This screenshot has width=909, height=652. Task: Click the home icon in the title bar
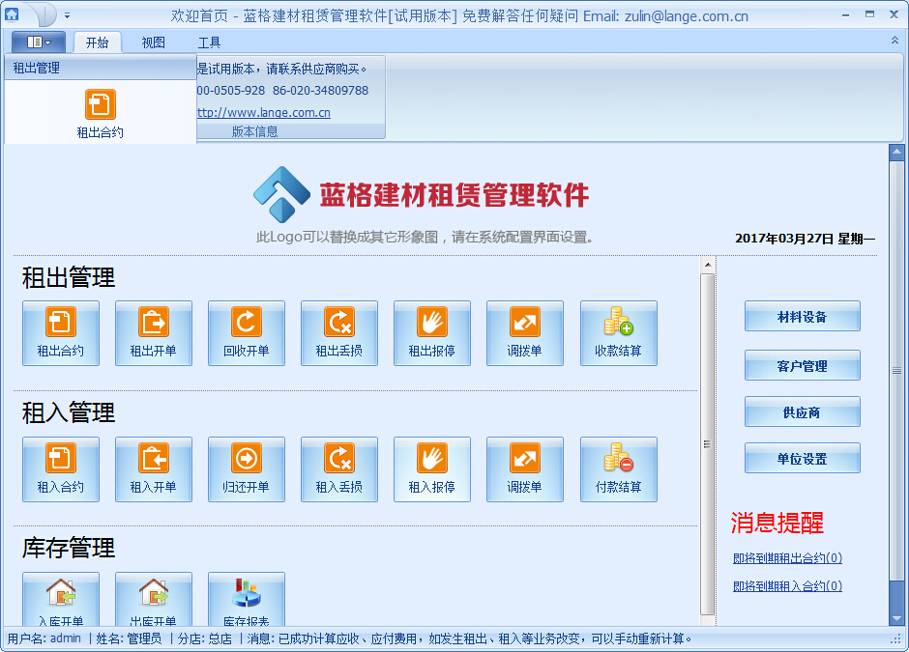12,14
